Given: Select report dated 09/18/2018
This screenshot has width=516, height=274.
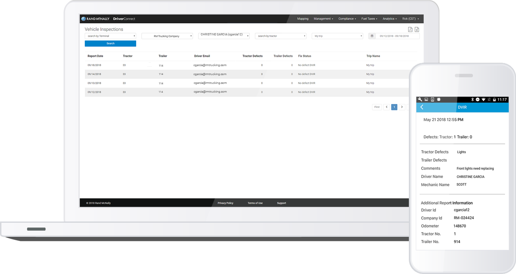Looking at the screenshot, I should [x=247, y=65].
